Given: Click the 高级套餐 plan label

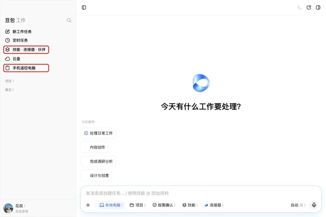Looking at the screenshot, I should tap(22, 211).
